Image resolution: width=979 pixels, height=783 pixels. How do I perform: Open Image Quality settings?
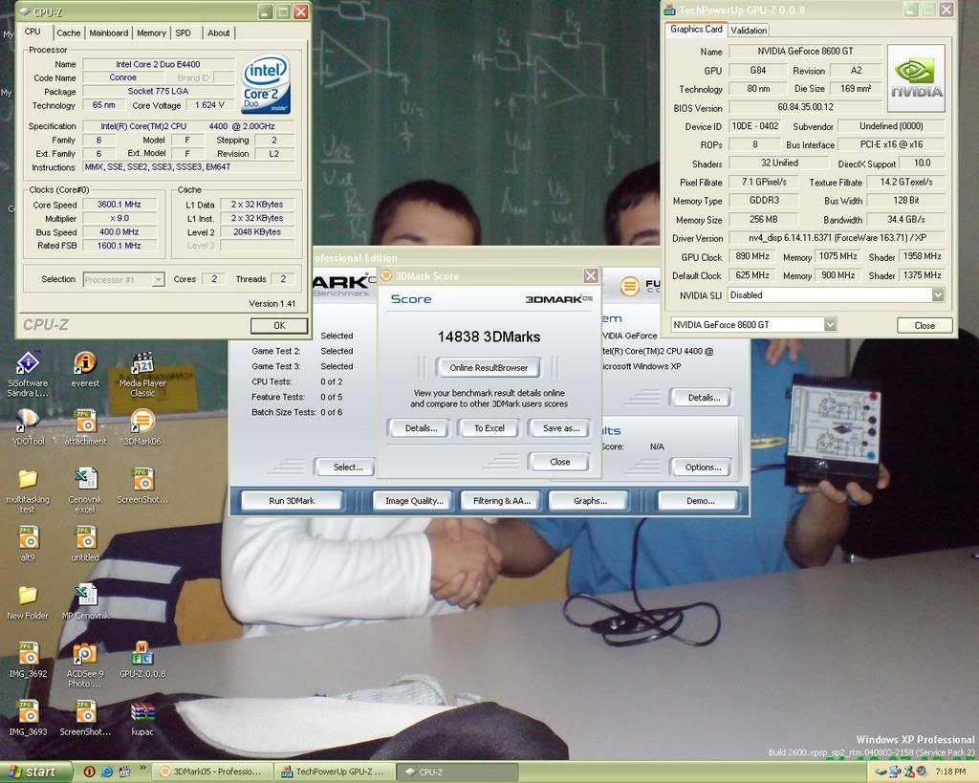coord(414,501)
